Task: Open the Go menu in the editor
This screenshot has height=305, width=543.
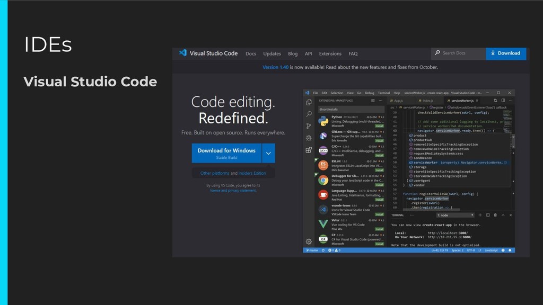Action: tap(359, 93)
